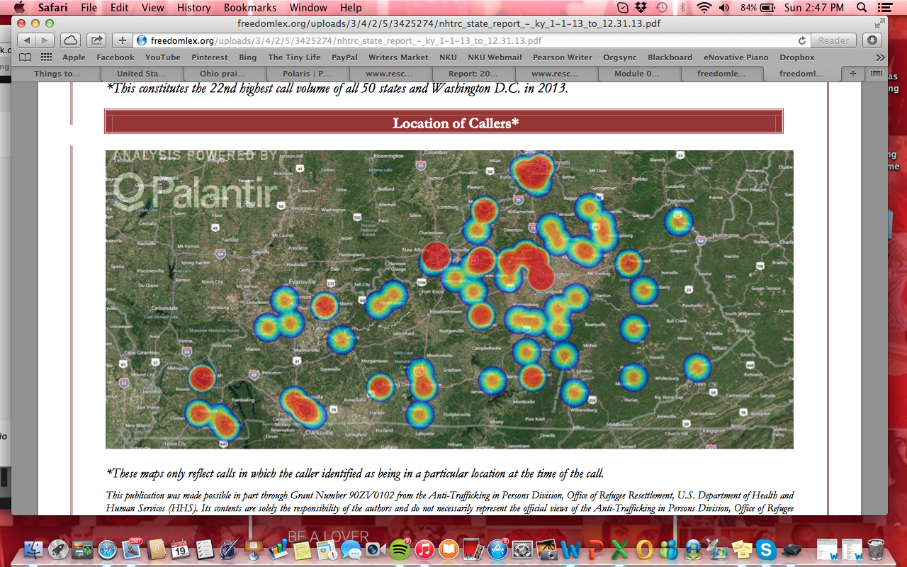Open the battery 84% status menu
The height and width of the screenshot is (567, 907).
757,8
